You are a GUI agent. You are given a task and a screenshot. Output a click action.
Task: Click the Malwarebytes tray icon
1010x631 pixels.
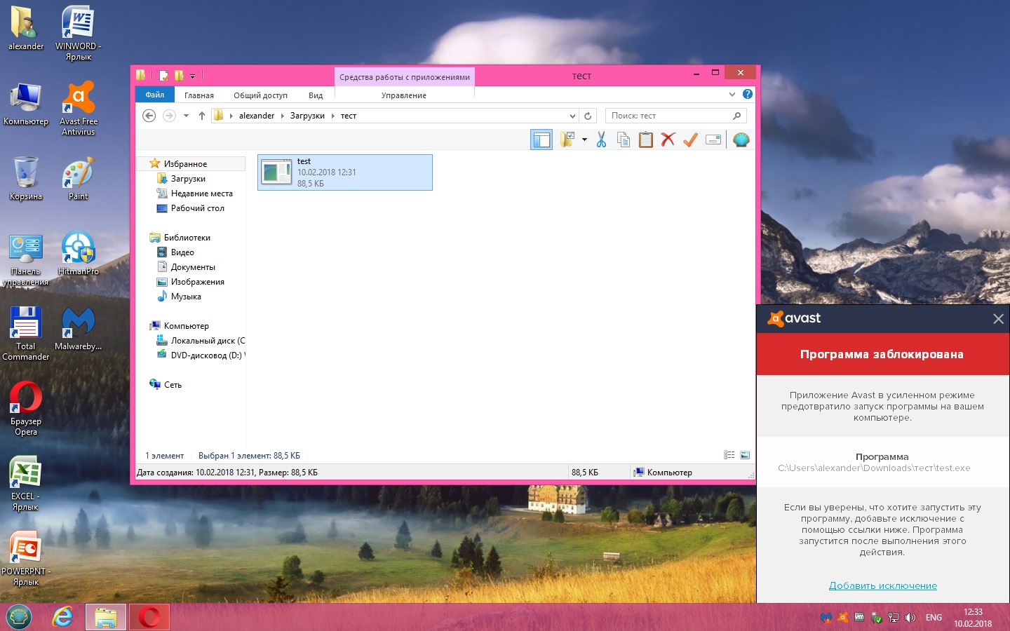pos(826,618)
